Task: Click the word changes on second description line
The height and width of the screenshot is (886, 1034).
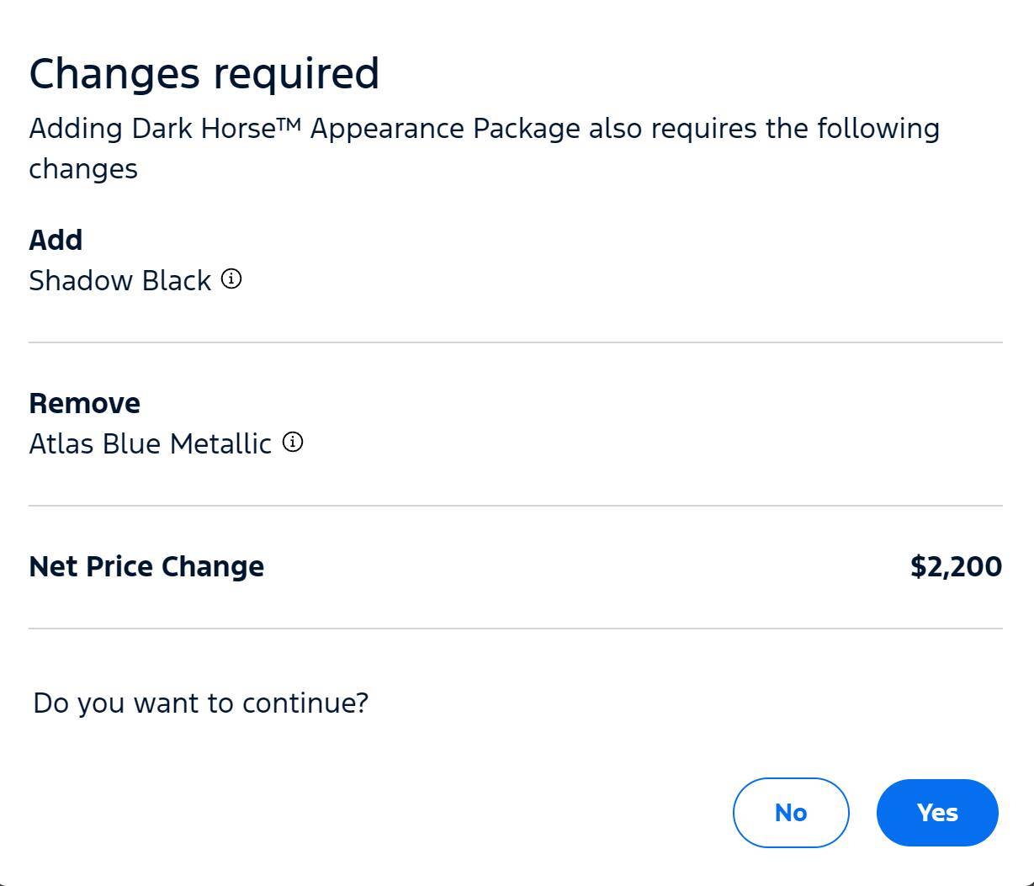Action: tap(83, 169)
